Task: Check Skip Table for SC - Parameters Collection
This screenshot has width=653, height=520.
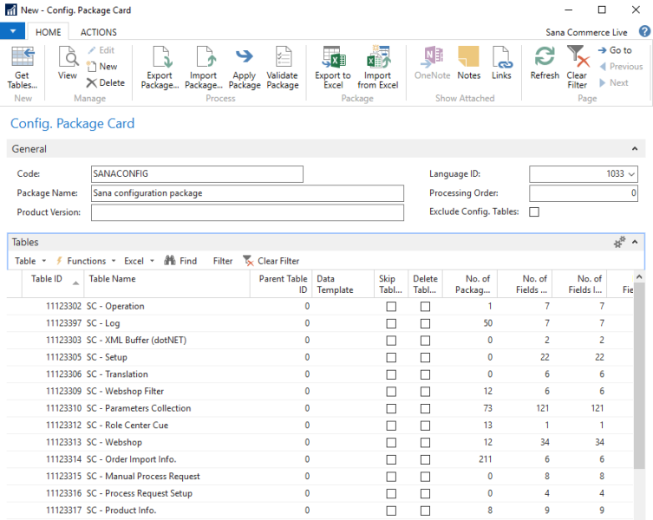Action: 391,408
